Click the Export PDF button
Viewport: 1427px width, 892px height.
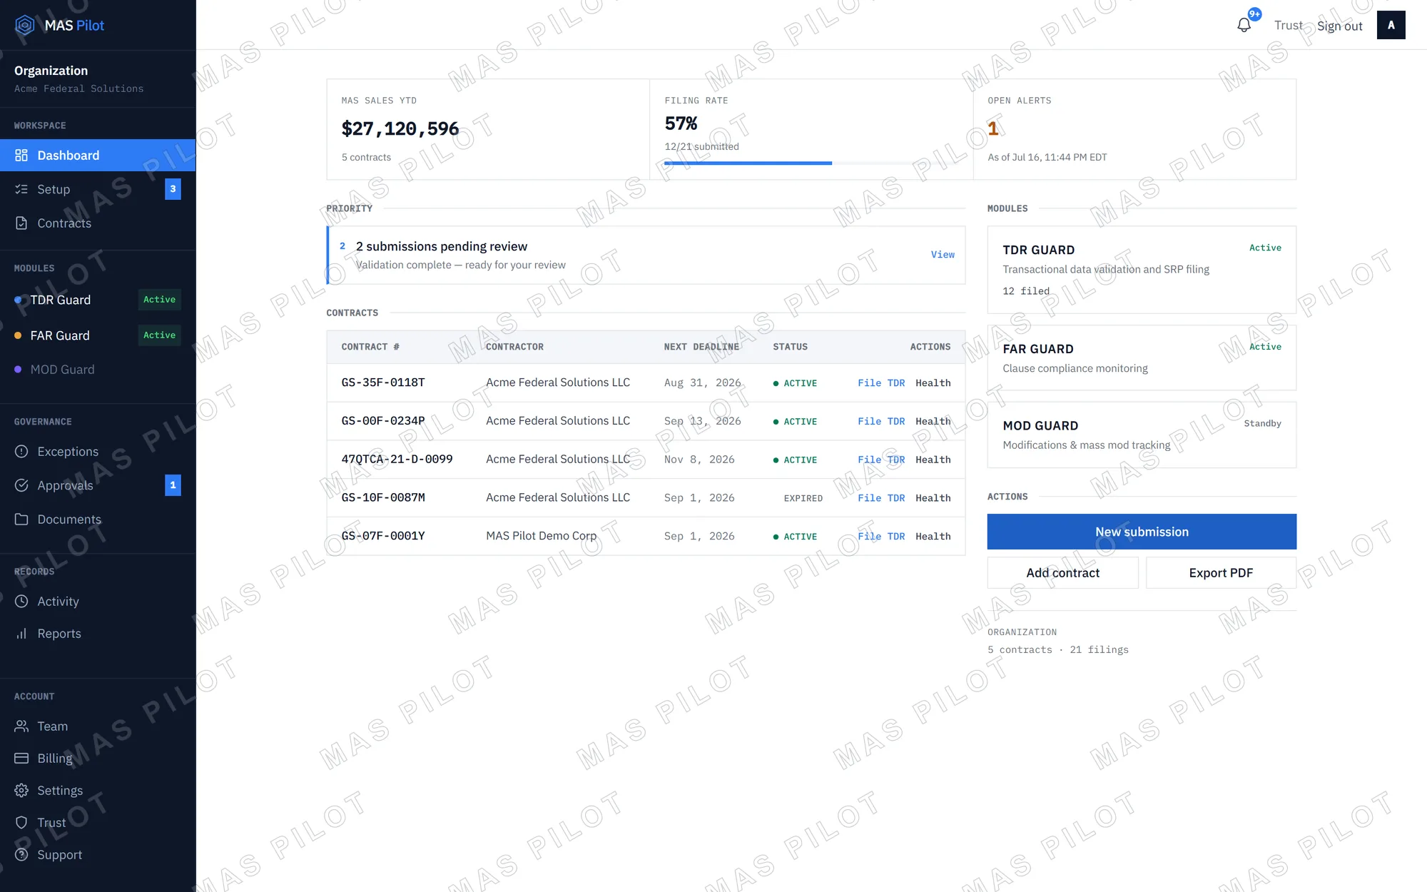pos(1221,573)
